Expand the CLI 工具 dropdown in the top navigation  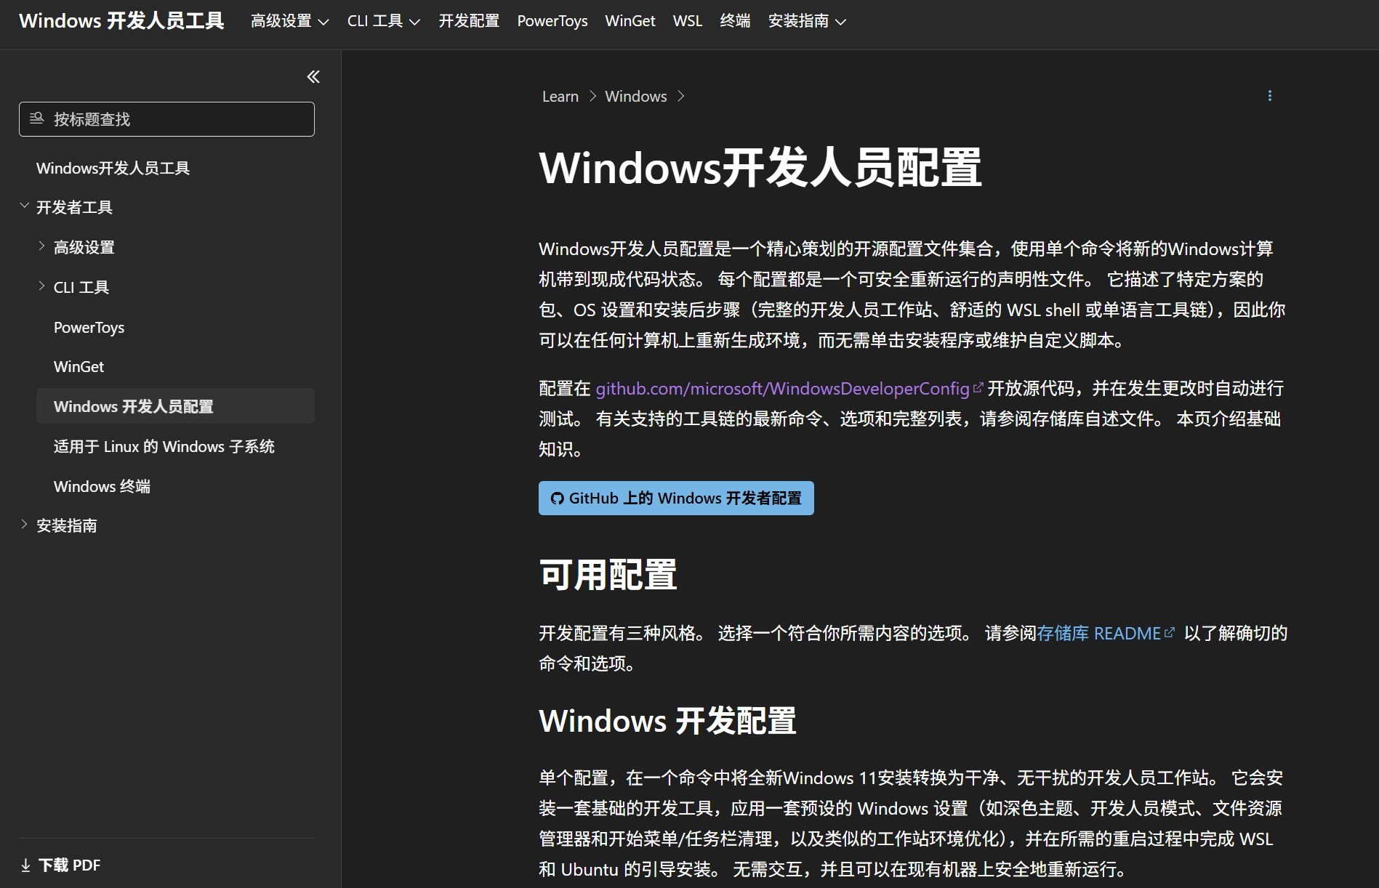pos(383,21)
